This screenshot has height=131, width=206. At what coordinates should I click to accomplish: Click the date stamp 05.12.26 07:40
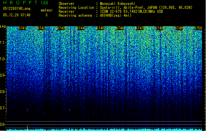17,15
